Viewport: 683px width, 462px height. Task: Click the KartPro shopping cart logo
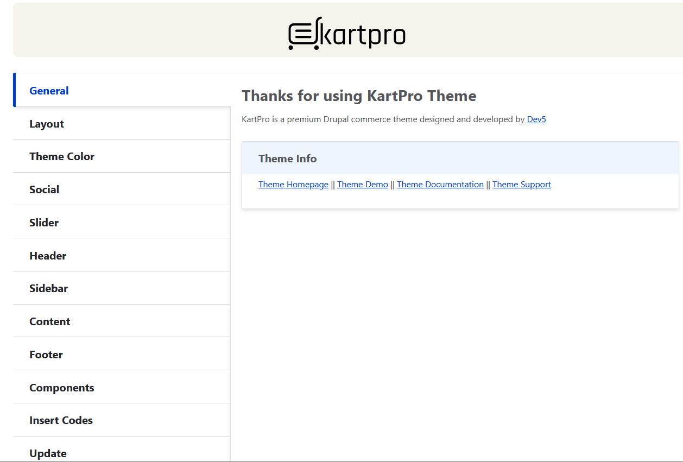coord(346,34)
